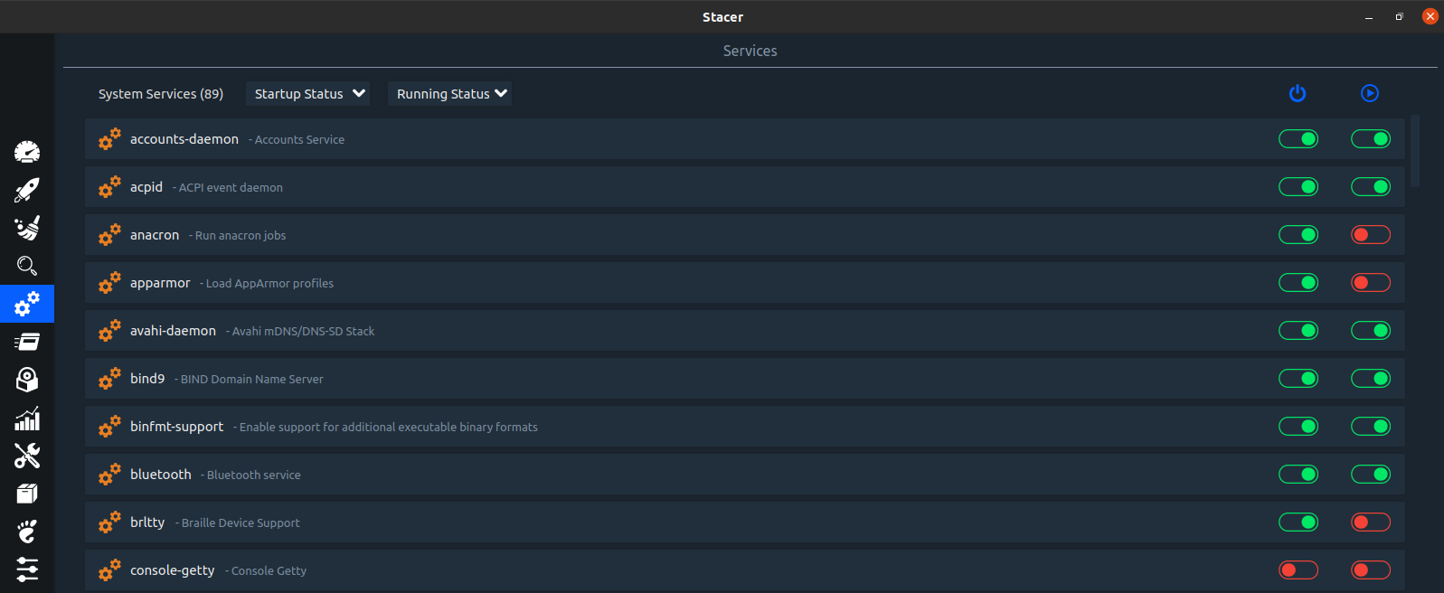Click the blue power startup column icon
The width and height of the screenshot is (1444, 593).
[1298, 93]
